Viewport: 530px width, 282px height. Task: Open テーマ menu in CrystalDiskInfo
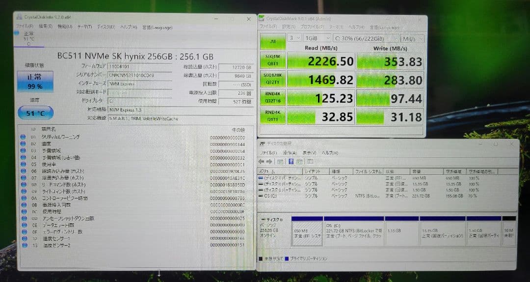(84, 27)
